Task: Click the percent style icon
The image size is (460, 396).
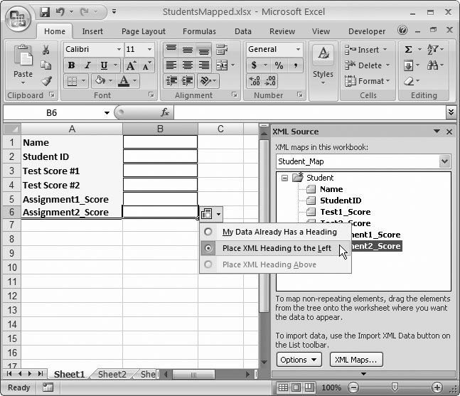Action: pyautogui.click(x=279, y=65)
